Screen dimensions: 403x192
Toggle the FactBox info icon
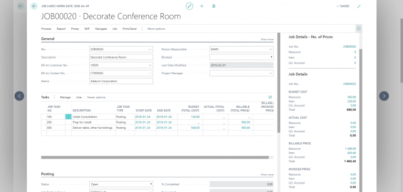[x=359, y=29]
